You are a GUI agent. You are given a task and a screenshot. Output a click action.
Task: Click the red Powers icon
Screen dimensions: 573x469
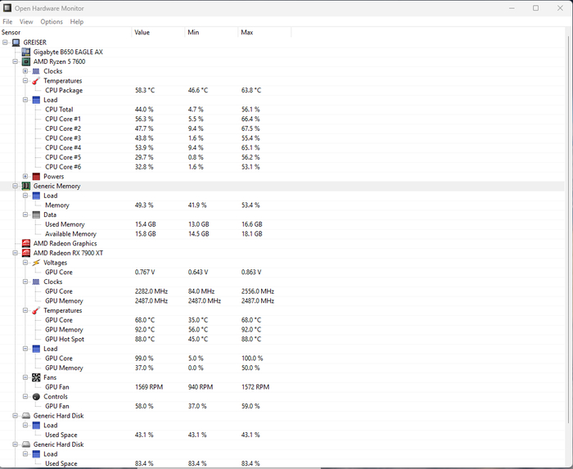coord(36,177)
